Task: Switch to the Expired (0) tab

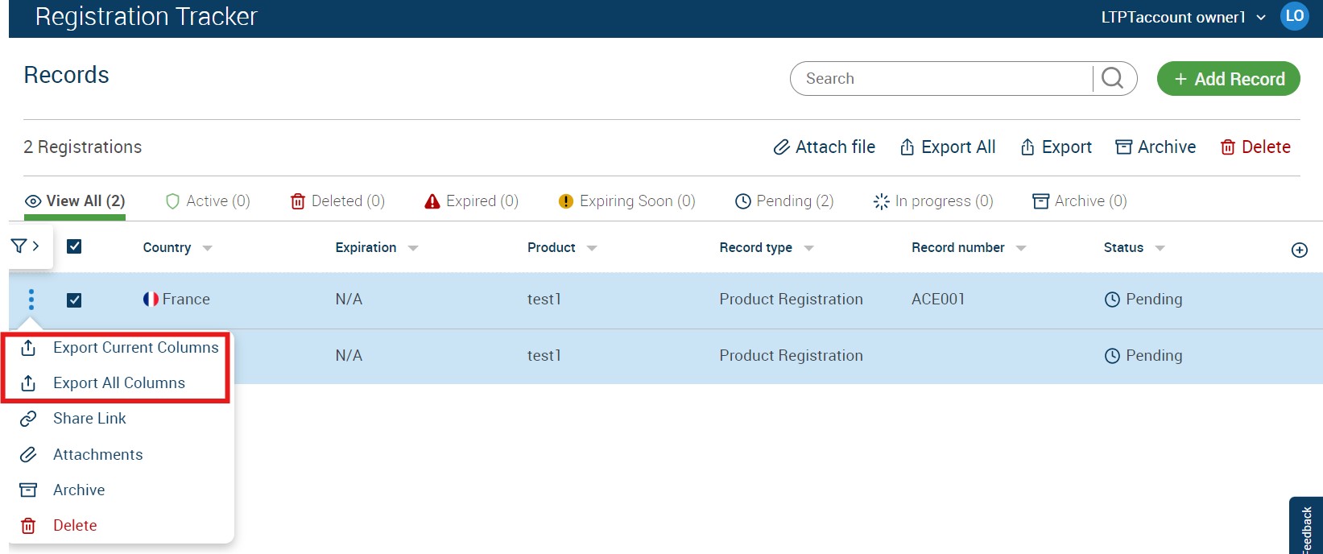Action: coord(471,201)
